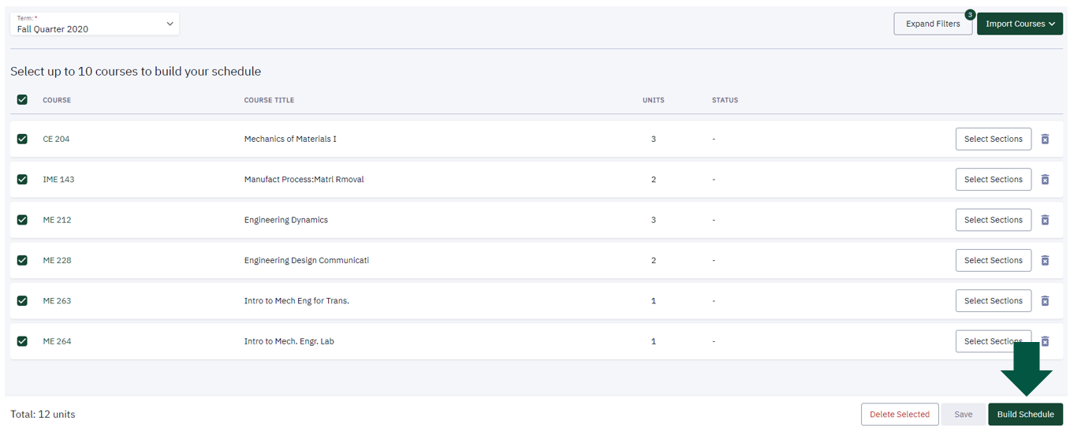Screen dimensions: 1070x435
Task: Uncheck the ME 264 course checkbox
Action: [22, 341]
